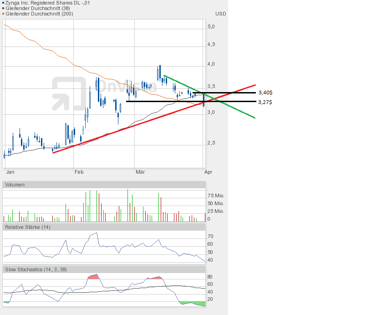
Task: Click the 3,40$ resistance price label
Action: coord(265,93)
